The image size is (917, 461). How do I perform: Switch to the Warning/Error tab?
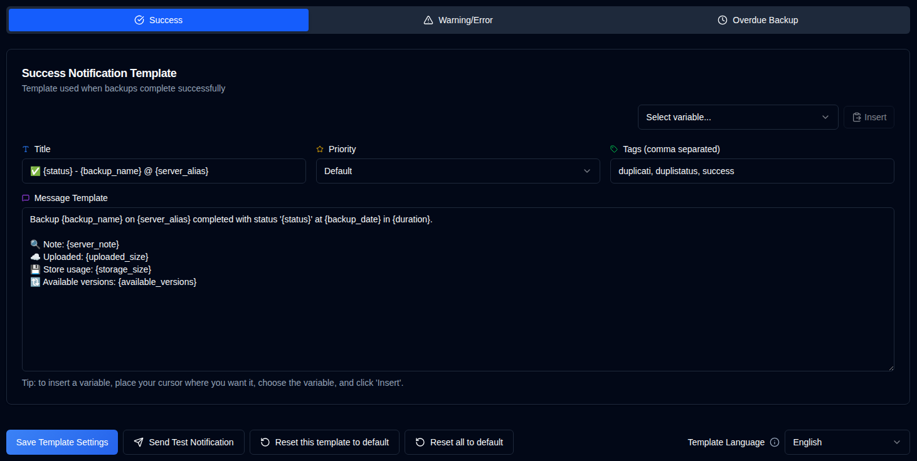pos(458,19)
